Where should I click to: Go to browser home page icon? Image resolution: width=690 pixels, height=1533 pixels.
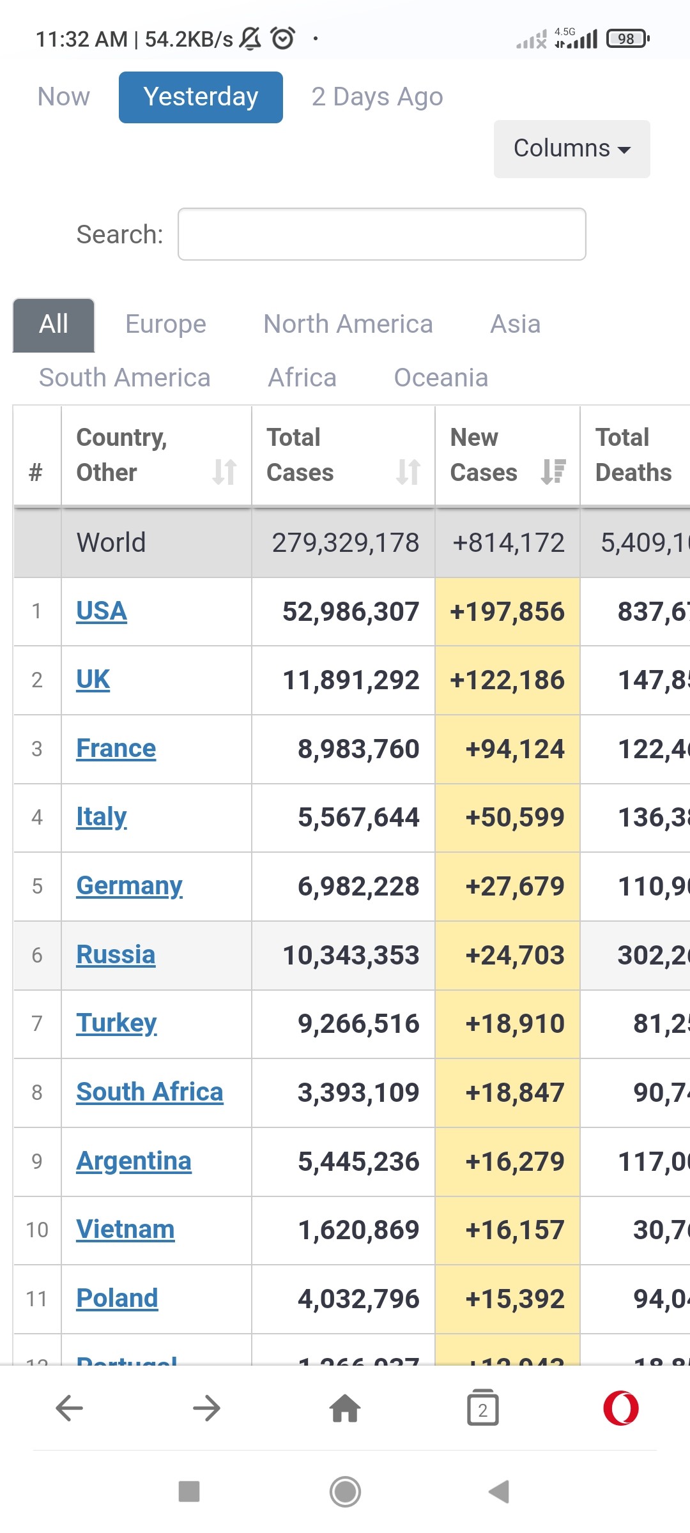345,1408
